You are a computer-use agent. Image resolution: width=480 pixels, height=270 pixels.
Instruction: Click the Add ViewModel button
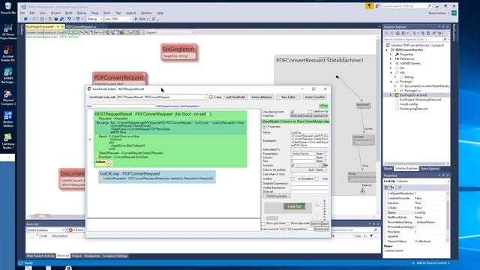point(235,97)
